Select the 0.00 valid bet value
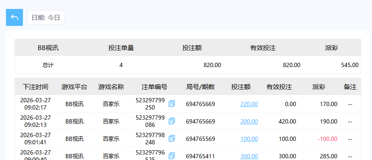 pyautogui.click(x=291, y=104)
